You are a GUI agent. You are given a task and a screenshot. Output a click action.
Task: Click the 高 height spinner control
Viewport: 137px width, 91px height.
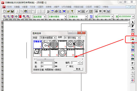coord(54,66)
